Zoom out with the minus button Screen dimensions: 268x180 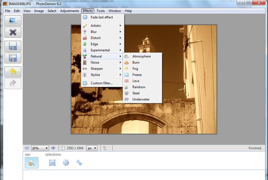(27, 148)
